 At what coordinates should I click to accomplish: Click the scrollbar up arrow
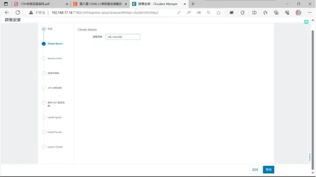tap(313, 20)
